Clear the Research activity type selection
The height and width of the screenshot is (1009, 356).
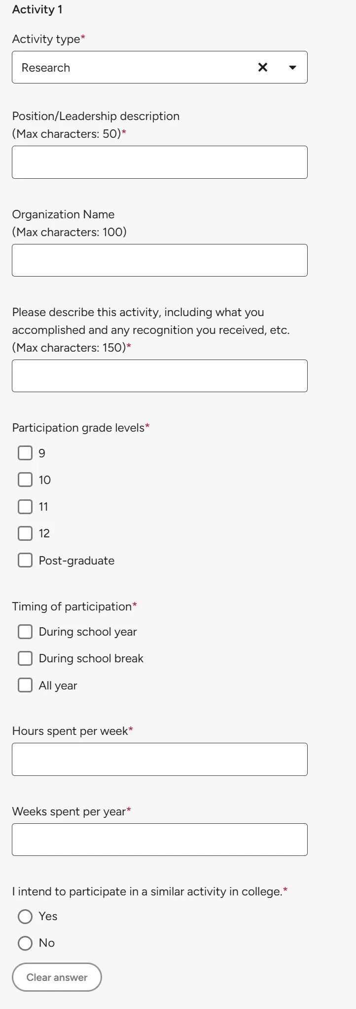(263, 67)
